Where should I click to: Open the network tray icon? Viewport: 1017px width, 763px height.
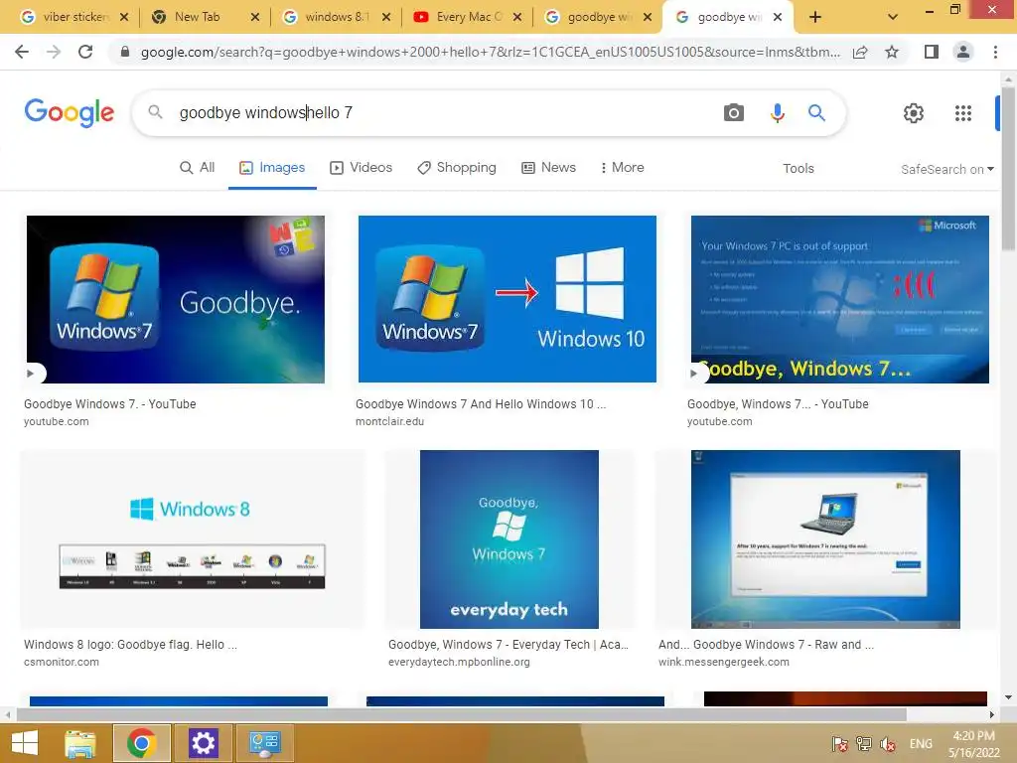pyautogui.click(x=864, y=744)
